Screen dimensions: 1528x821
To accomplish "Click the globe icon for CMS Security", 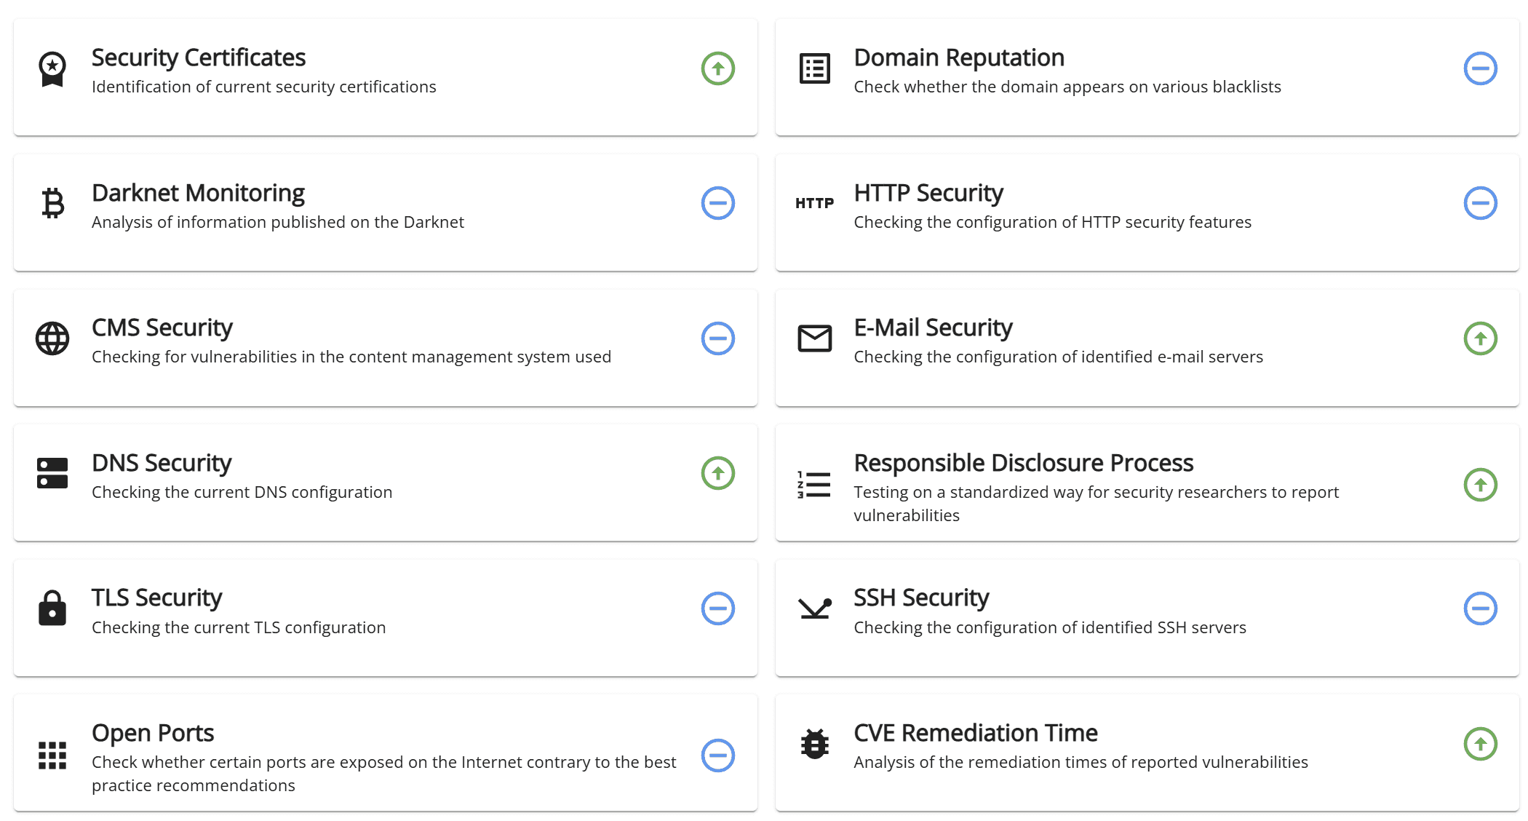I will click(51, 338).
